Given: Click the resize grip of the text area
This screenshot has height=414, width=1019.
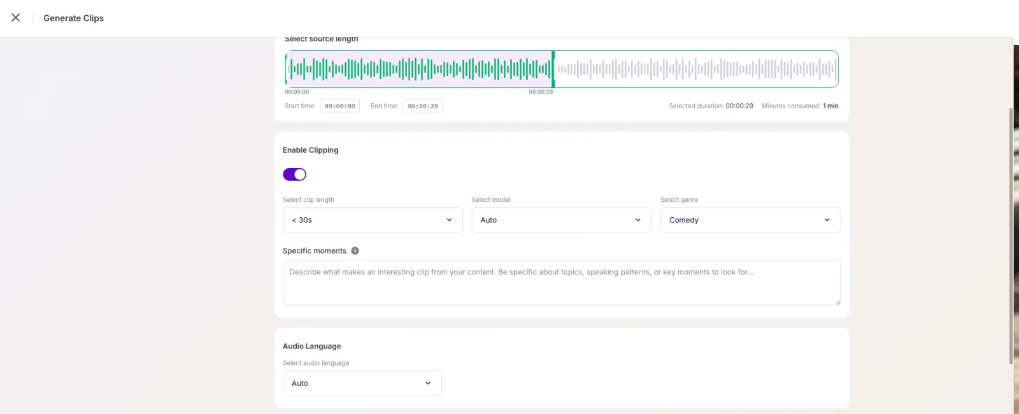Looking at the screenshot, I should point(837,302).
